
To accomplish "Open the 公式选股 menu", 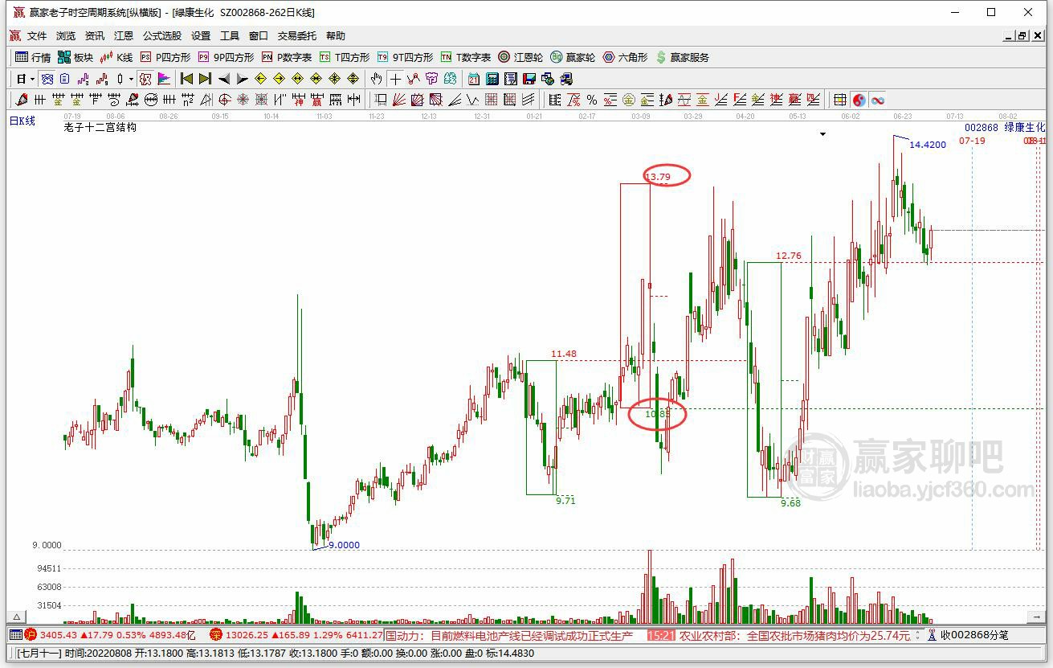I will (x=162, y=36).
